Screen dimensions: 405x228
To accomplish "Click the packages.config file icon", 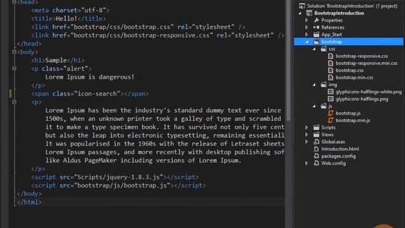I will (316, 156).
